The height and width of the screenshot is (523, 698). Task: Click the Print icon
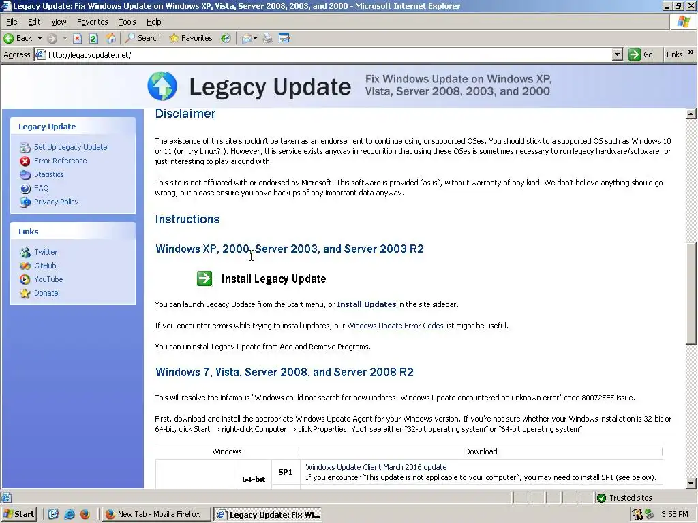click(267, 38)
